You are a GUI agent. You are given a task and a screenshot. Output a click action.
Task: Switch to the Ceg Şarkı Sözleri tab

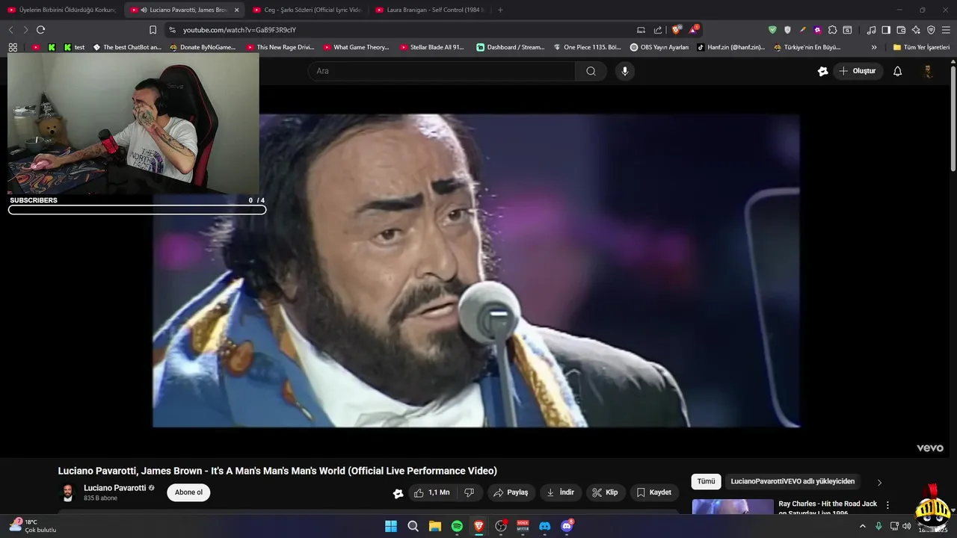(x=308, y=10)
